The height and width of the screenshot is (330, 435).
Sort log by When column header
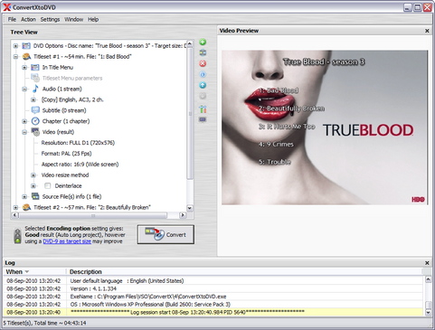pos(34,272)
